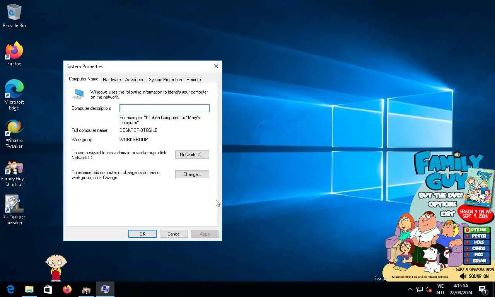Click Exit in Family Guy widget
The height and width of the screenshot is (297, 495).
447,213
